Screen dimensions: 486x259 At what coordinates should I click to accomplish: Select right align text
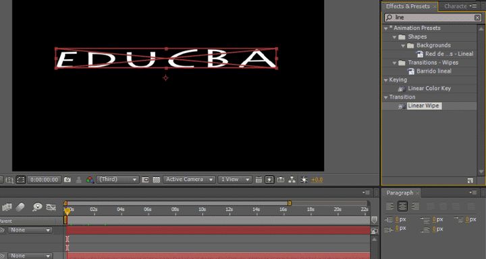point(415,206)
